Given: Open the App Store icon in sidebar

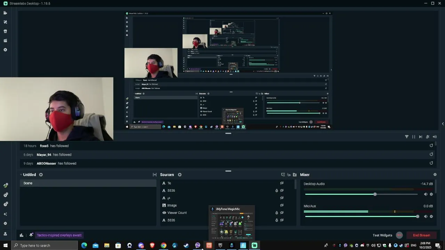Looking at the screenshot, I should pyautogui.click(x=5, y=31).
